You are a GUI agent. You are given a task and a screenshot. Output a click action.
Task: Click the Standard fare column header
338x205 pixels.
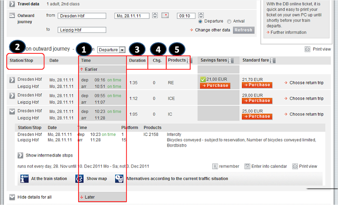click(256, 60)
